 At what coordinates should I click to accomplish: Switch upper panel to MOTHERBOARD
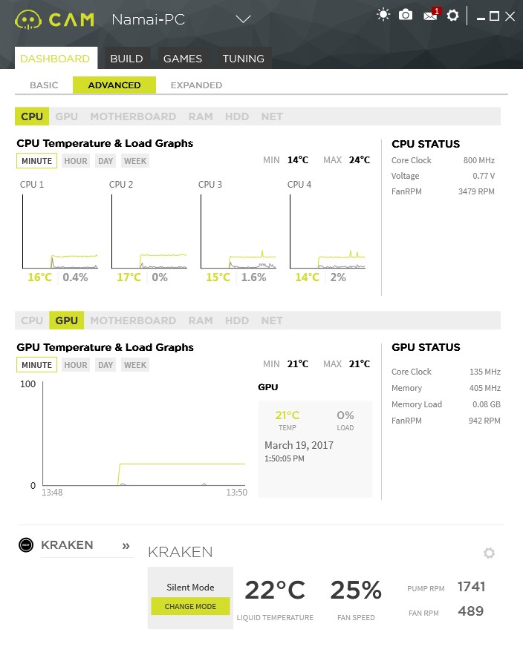(133, 116)
